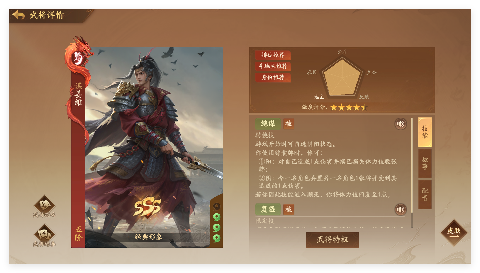This screenshot has height=273, width=480.
Task: Click the 经典形象 skin label
Action: pyautogui.click(x=148, y=237)
